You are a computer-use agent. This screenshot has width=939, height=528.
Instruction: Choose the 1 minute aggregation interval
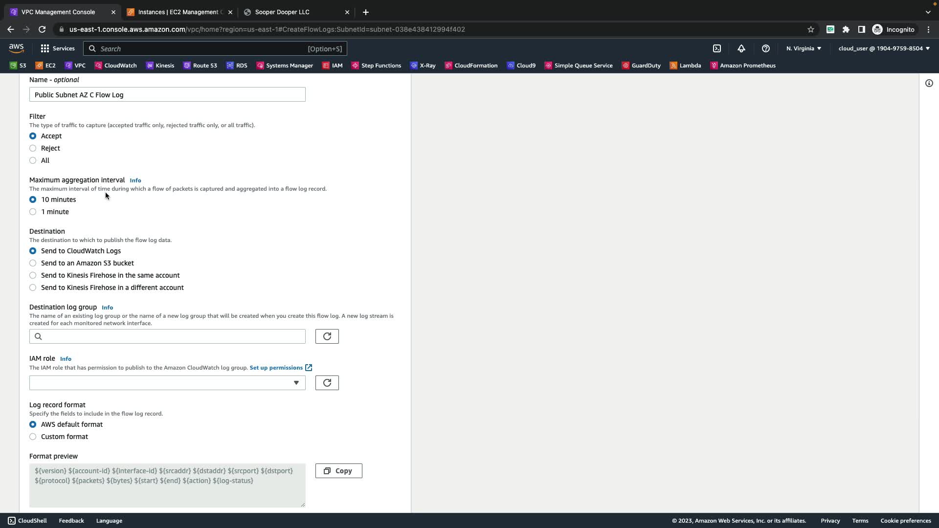(33, 212)
